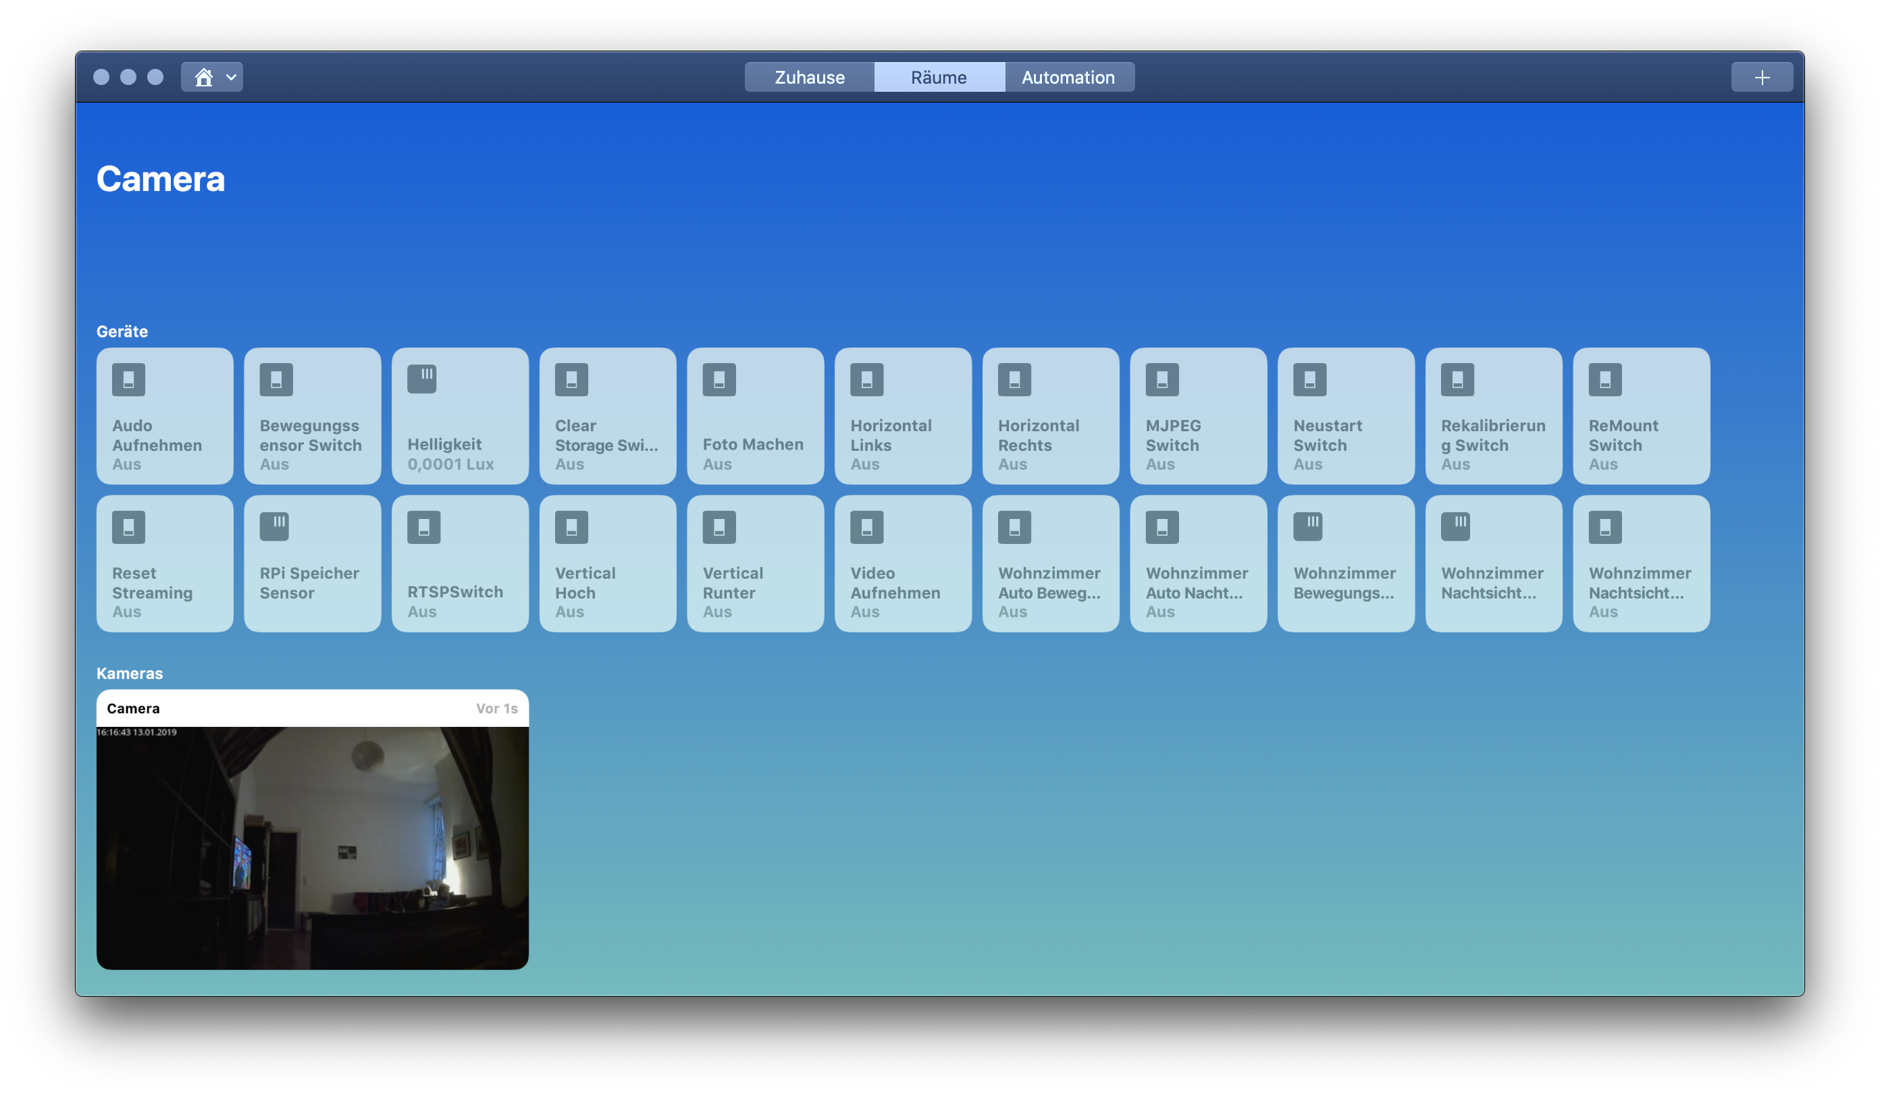Viewport: 1880px width, 1096px height.
Task: Click the Reset Streaming tile
Action: [165, 564]
